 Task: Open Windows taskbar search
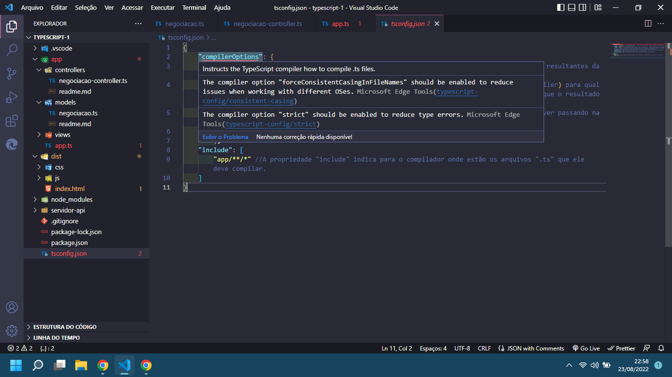(38, 365)
